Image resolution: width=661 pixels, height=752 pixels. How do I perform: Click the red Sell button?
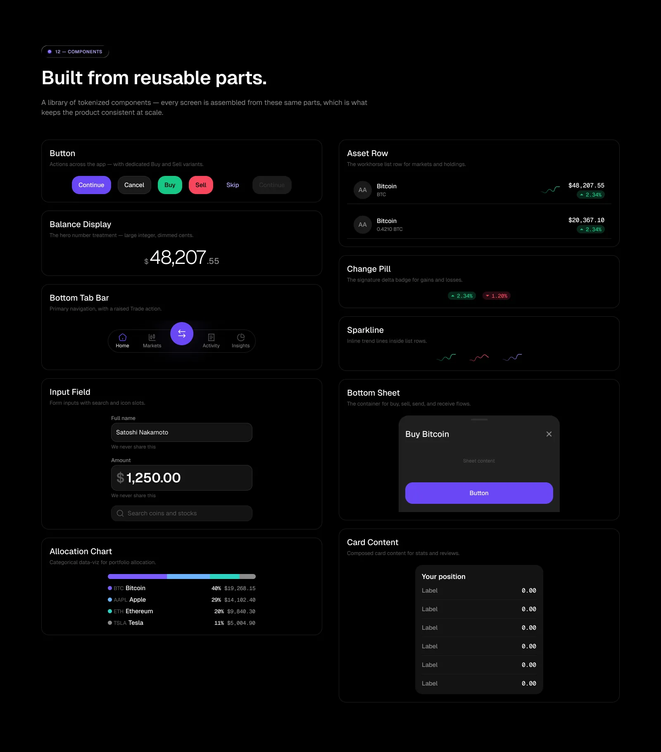point(201,185)
